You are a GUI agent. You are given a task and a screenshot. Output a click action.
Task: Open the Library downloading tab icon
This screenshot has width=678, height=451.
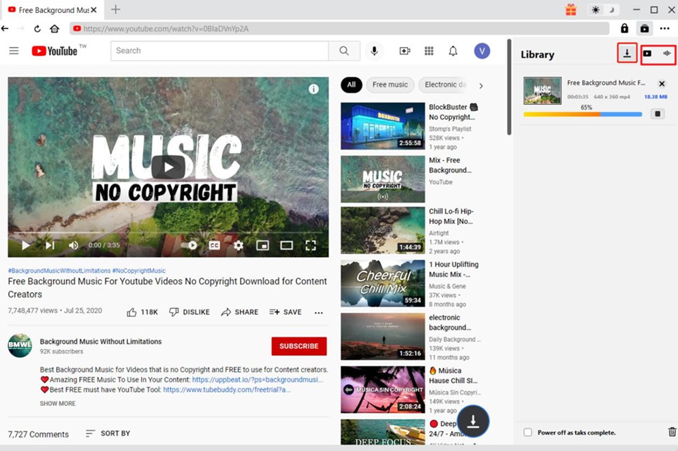pyautogui.click(x=627, y=53)
